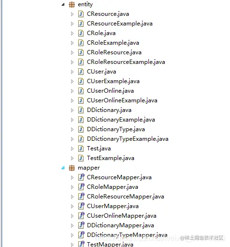Select the CUserMapper.java file name

pos(113,206)
